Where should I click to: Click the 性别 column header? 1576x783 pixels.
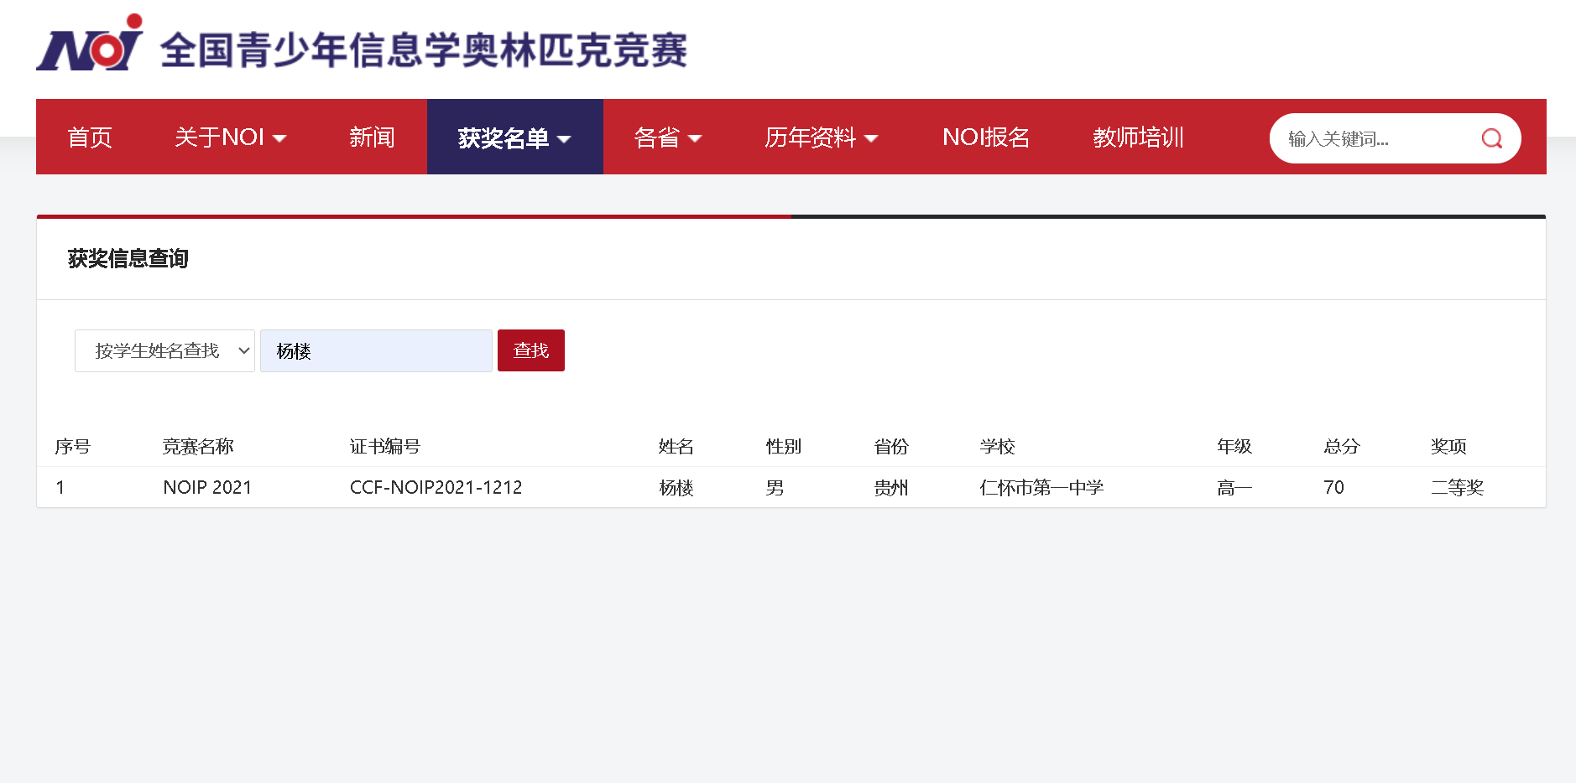pos(784,447)
